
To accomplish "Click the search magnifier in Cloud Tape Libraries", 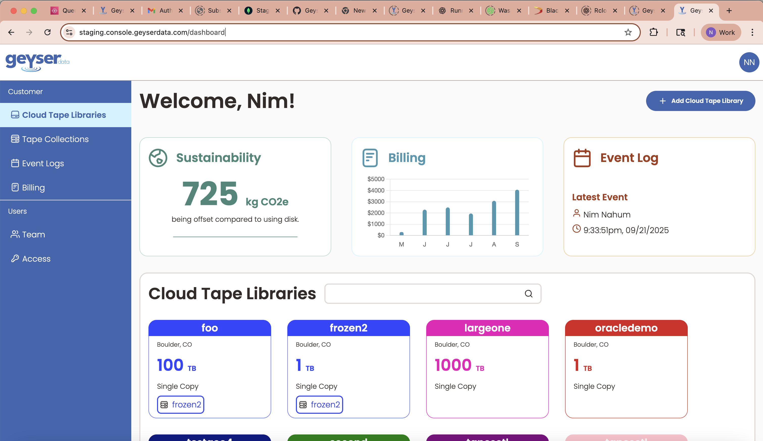I will point(529,294).
